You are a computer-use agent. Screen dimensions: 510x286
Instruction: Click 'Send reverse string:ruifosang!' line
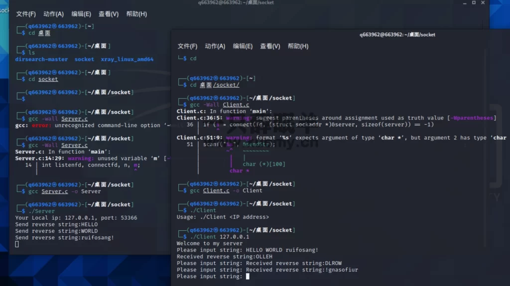click(x=64, y=238)
